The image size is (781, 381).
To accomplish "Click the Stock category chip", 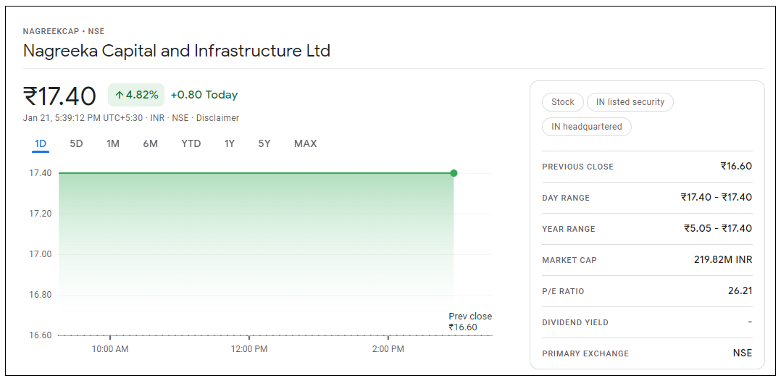I will 562,102.
